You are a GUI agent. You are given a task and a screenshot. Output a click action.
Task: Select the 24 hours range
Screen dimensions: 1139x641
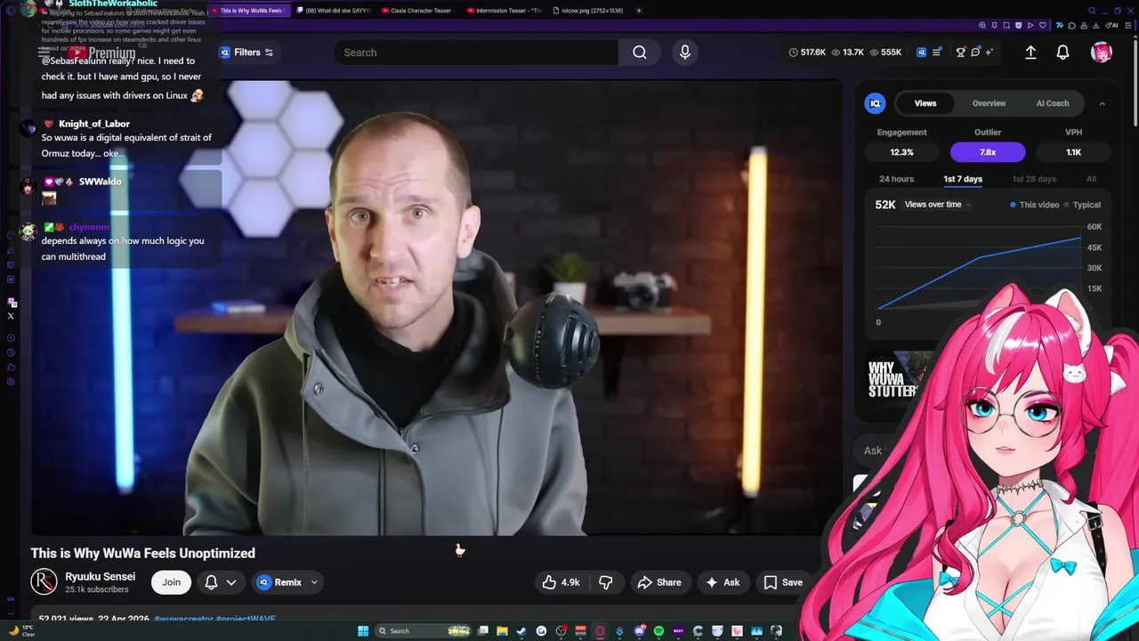(896, 179)
